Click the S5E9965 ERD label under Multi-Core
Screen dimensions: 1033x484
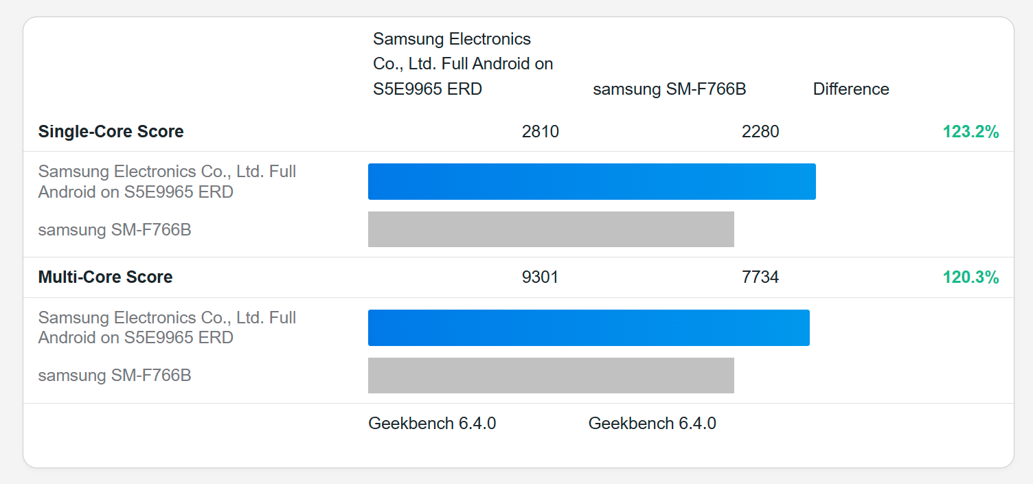tap(167, 327)
